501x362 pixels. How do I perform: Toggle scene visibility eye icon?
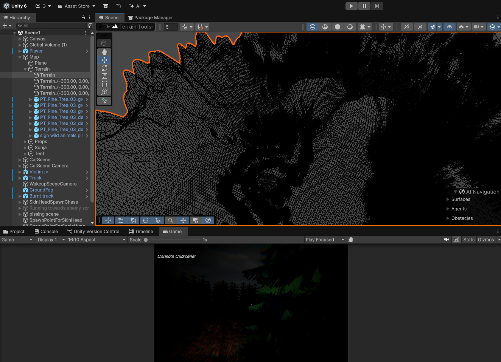[x=449, y=27]
